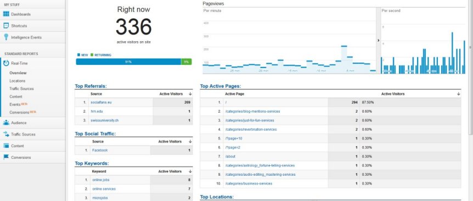473x201 pixels.
Task: Click the Facebook social source link
Action: (100, 150)
